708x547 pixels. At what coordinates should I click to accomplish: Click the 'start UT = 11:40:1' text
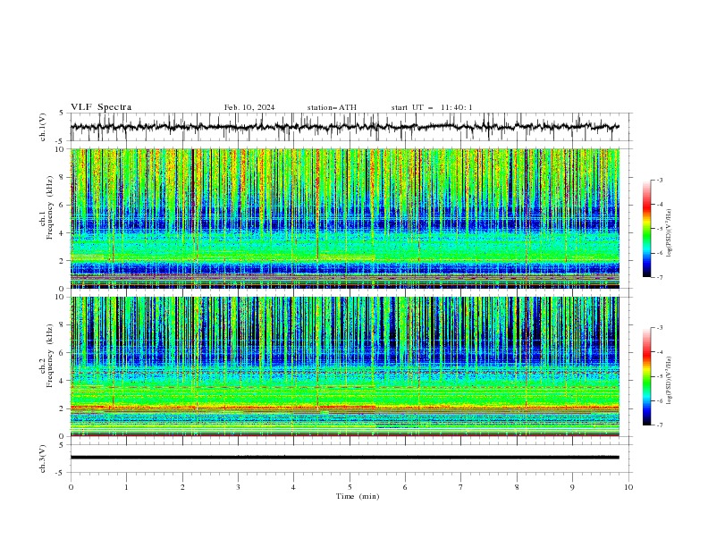432,107
